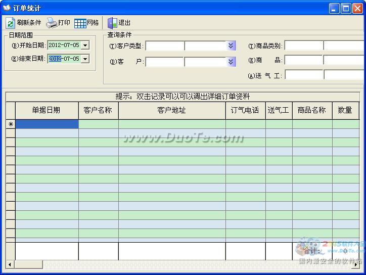Click the horizontal scrollbar left arrow
Image resolution: width=366 pixels, height=275 pixels.
(10, 264)
